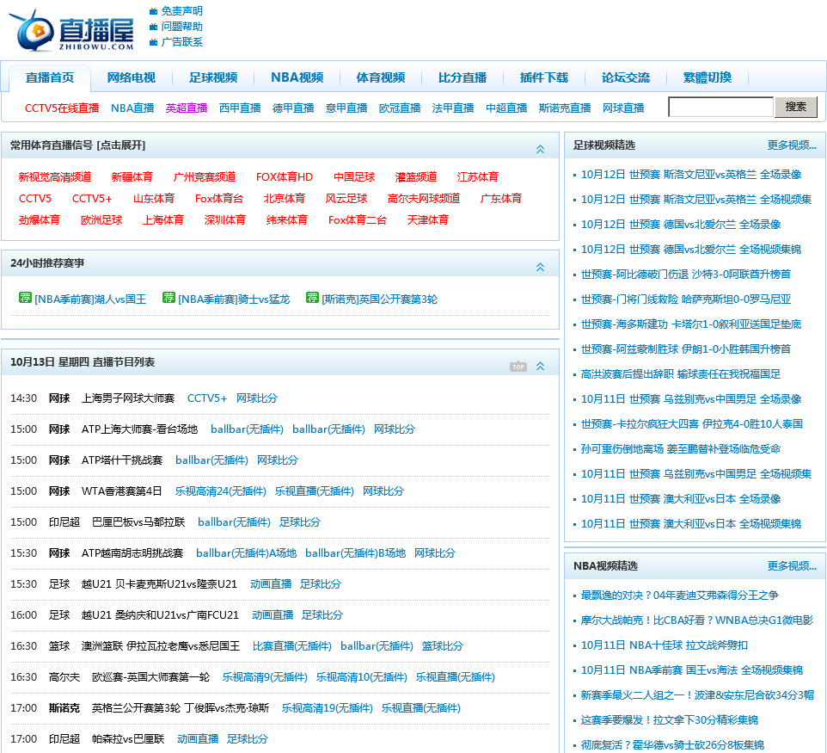Select the 劲爆体育 channel
Viewport: 827px width, 753px height.
(x=40, y=220)
